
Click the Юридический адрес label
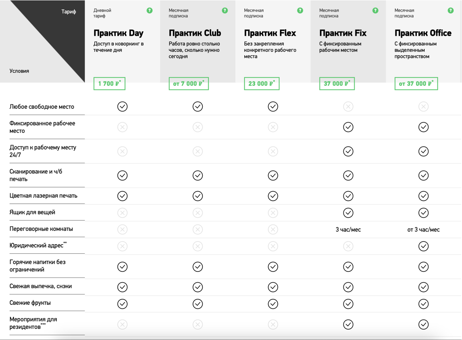(38, 245)
